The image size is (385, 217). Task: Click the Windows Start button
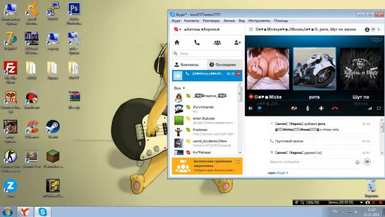tap(7, 212)
